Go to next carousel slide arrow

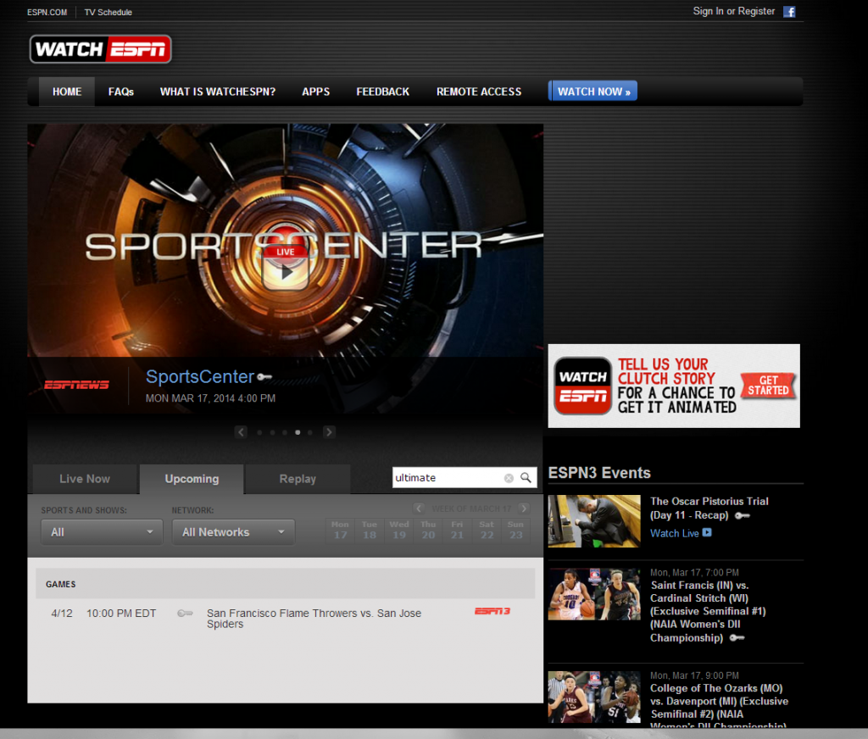coord(329,431)
